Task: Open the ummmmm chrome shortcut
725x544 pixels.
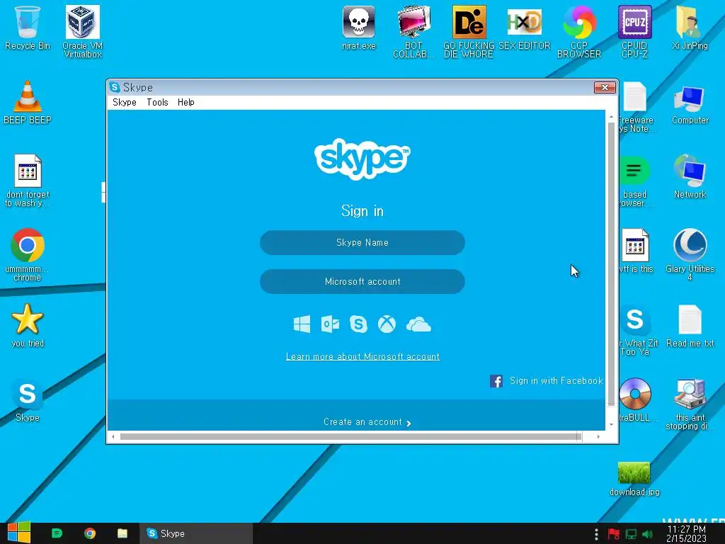Action: pyautogui.click(x=28, y=255)
